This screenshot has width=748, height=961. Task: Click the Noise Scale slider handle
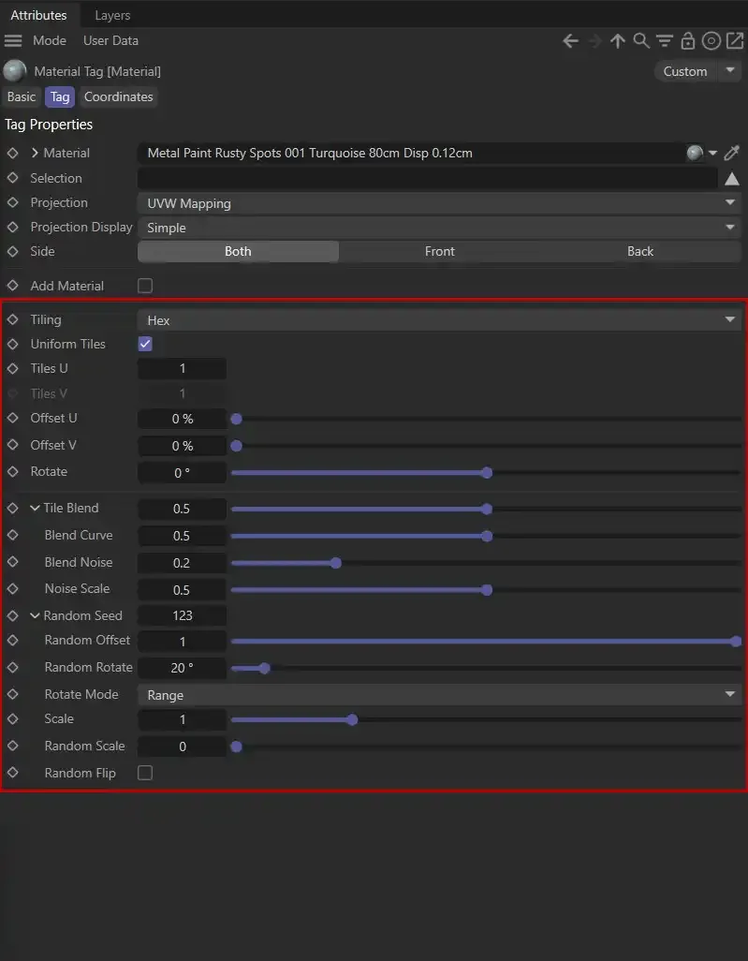(487, 590)
